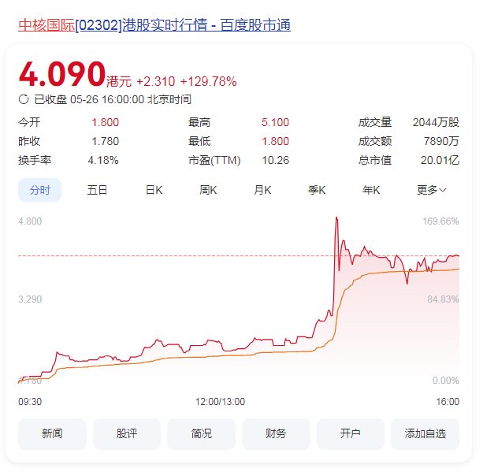Image resolution: width=483 pixels, height=472 pixels.
Task: Click the price change +2.310
Action: pyautogui.click(x=156, y=82)
